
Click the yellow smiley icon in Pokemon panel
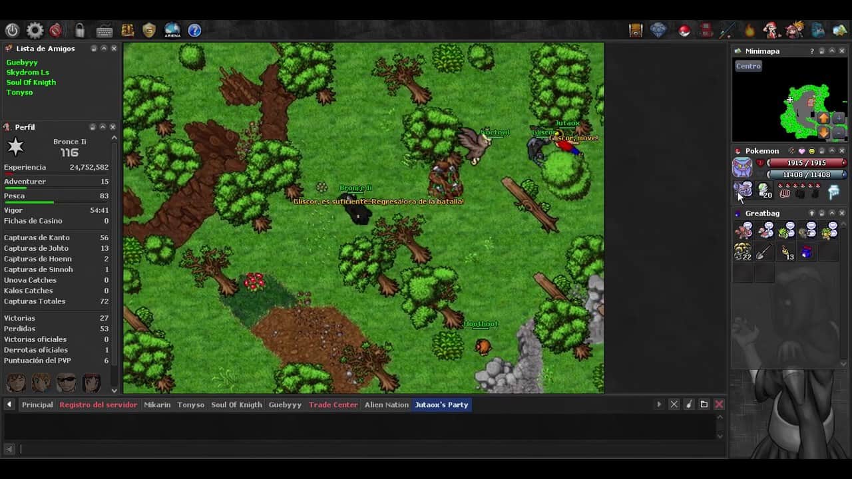(x=811, y=151)
